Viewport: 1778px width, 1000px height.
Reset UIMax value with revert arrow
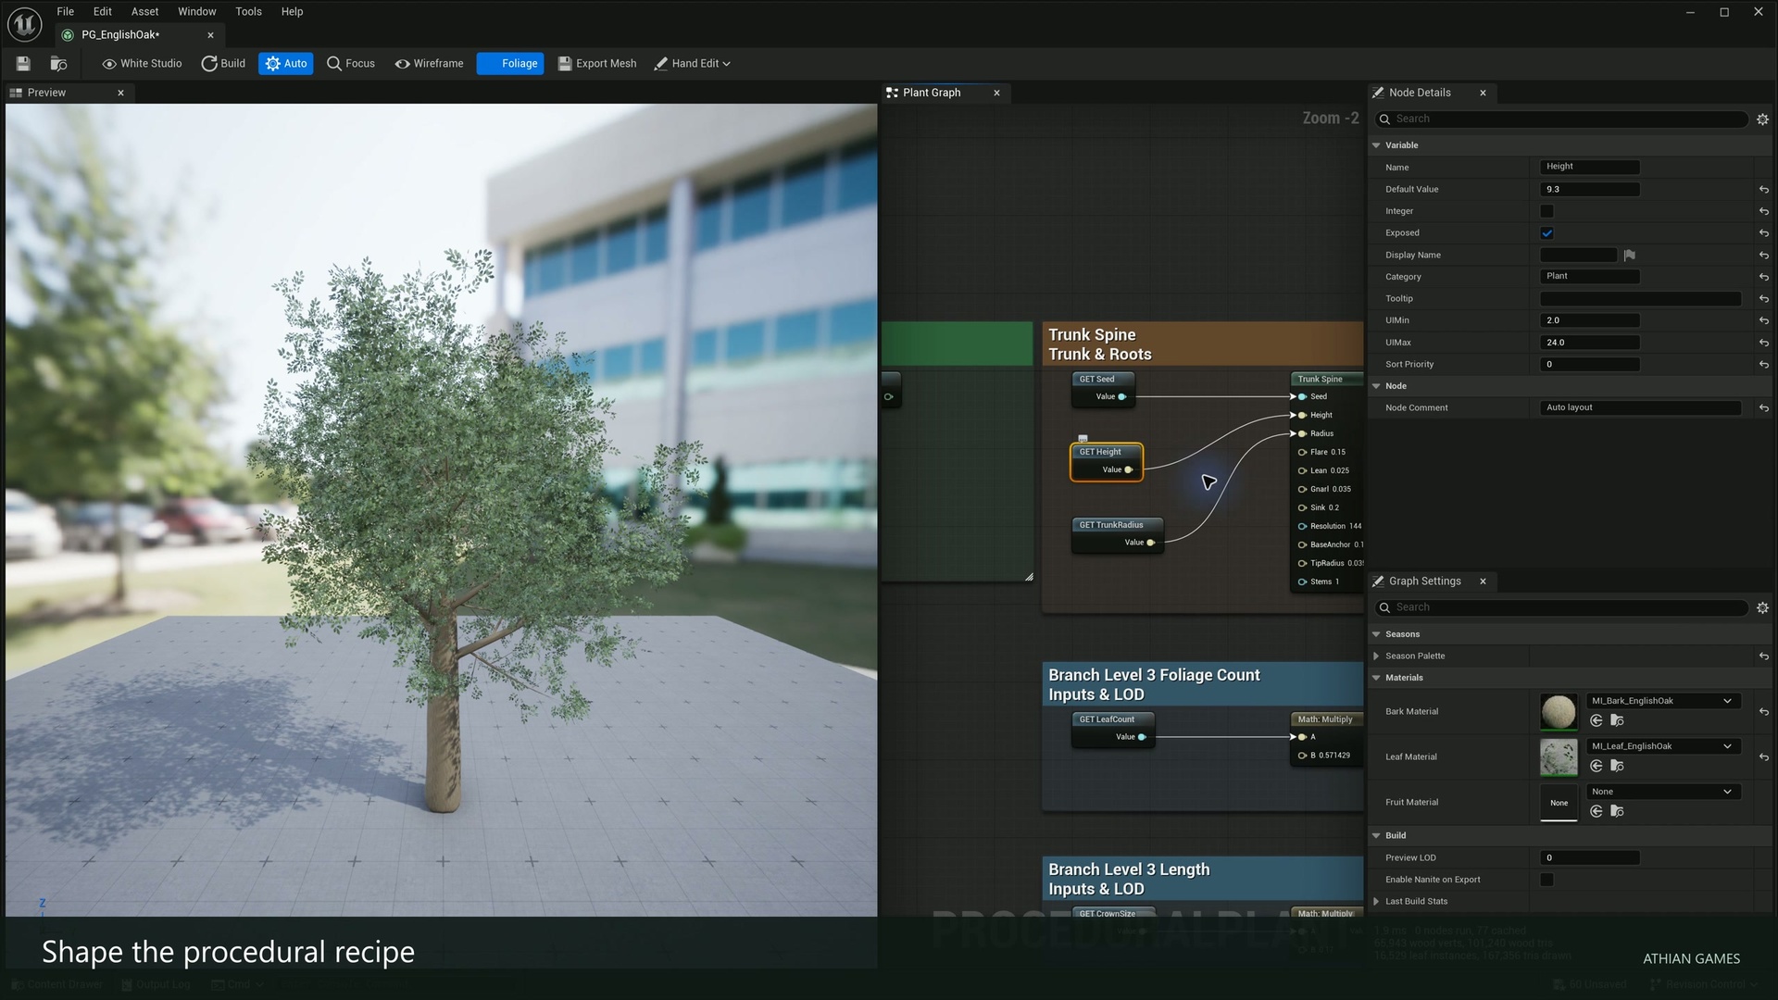pos(1763,343)
